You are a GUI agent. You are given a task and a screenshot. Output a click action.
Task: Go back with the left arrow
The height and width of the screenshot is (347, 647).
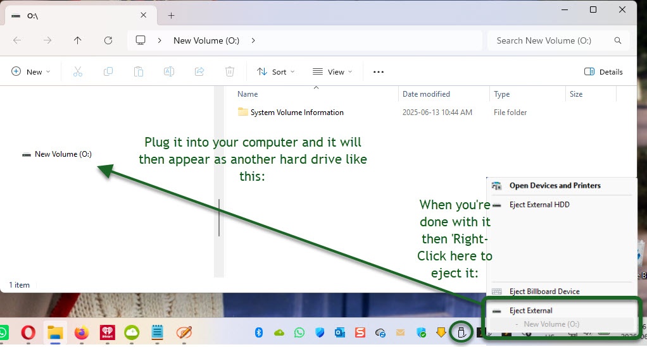coord(17,40)
